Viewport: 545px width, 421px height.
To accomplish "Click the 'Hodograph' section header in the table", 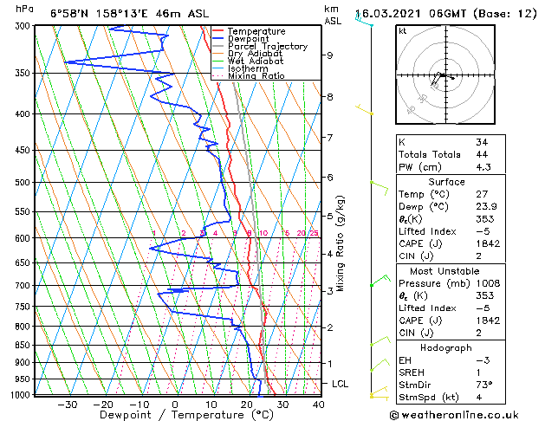I will [446, 348].
